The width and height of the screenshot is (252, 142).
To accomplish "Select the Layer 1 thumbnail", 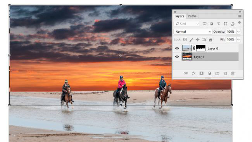I will [187, 57].
